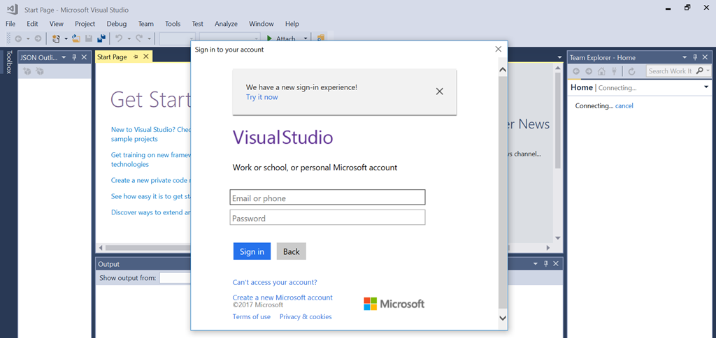The image size is (716, 338).
Task: Click the Save All toolbar icon
Action: click(x=101, y=38)
